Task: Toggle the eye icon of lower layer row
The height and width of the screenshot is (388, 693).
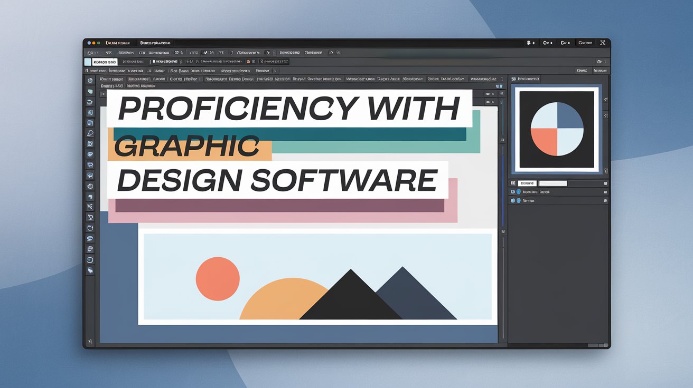Action: click(x=512, y=201)
